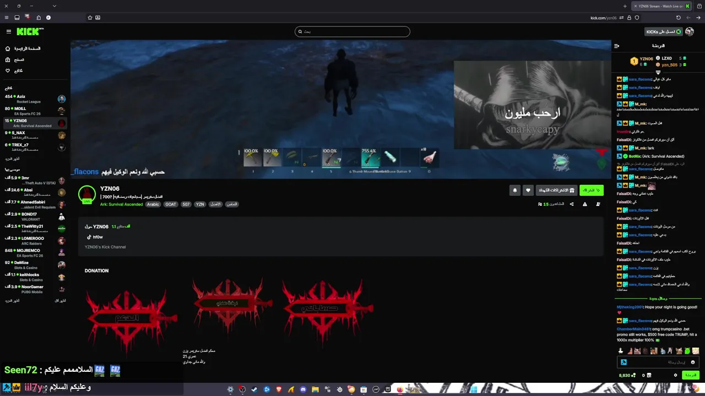Image resolution: width=705 pixels, height=396 pixels.
Task: Click the site search field
Action: pos(352,31)
